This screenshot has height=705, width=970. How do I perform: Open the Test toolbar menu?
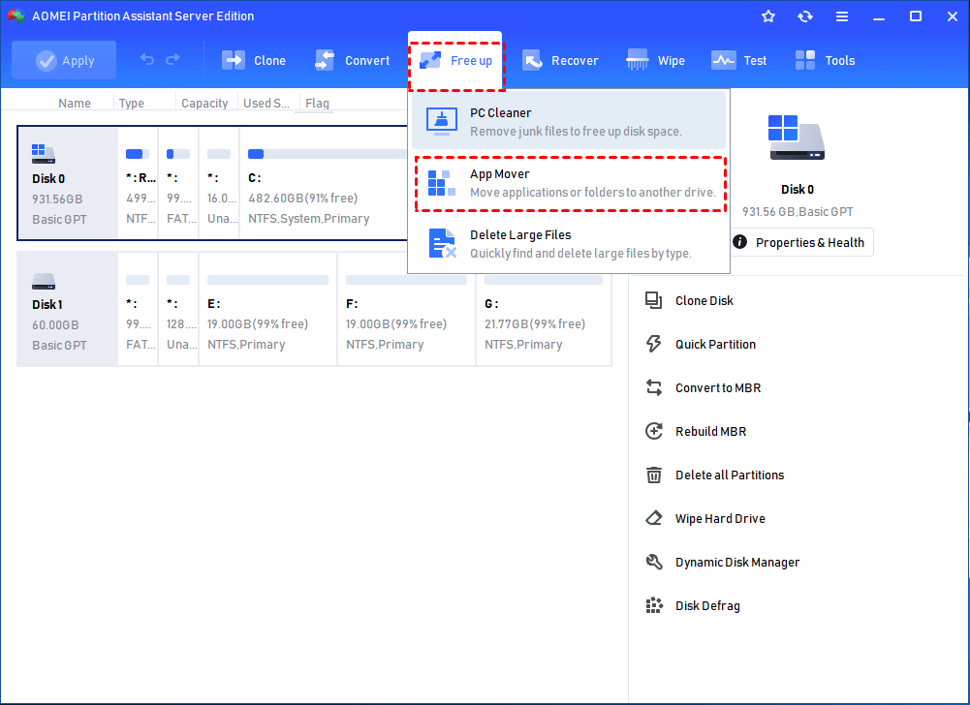coord(738,61)
